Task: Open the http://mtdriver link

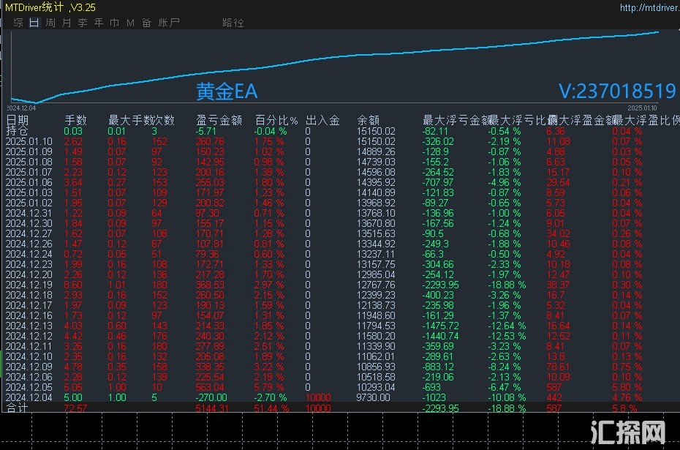Action: (647, 8)
